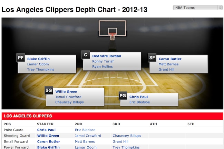Screen dimensions: 224x149
Task: Click Willie Green in the Shooting Guard row
Action: pos(48,136)
